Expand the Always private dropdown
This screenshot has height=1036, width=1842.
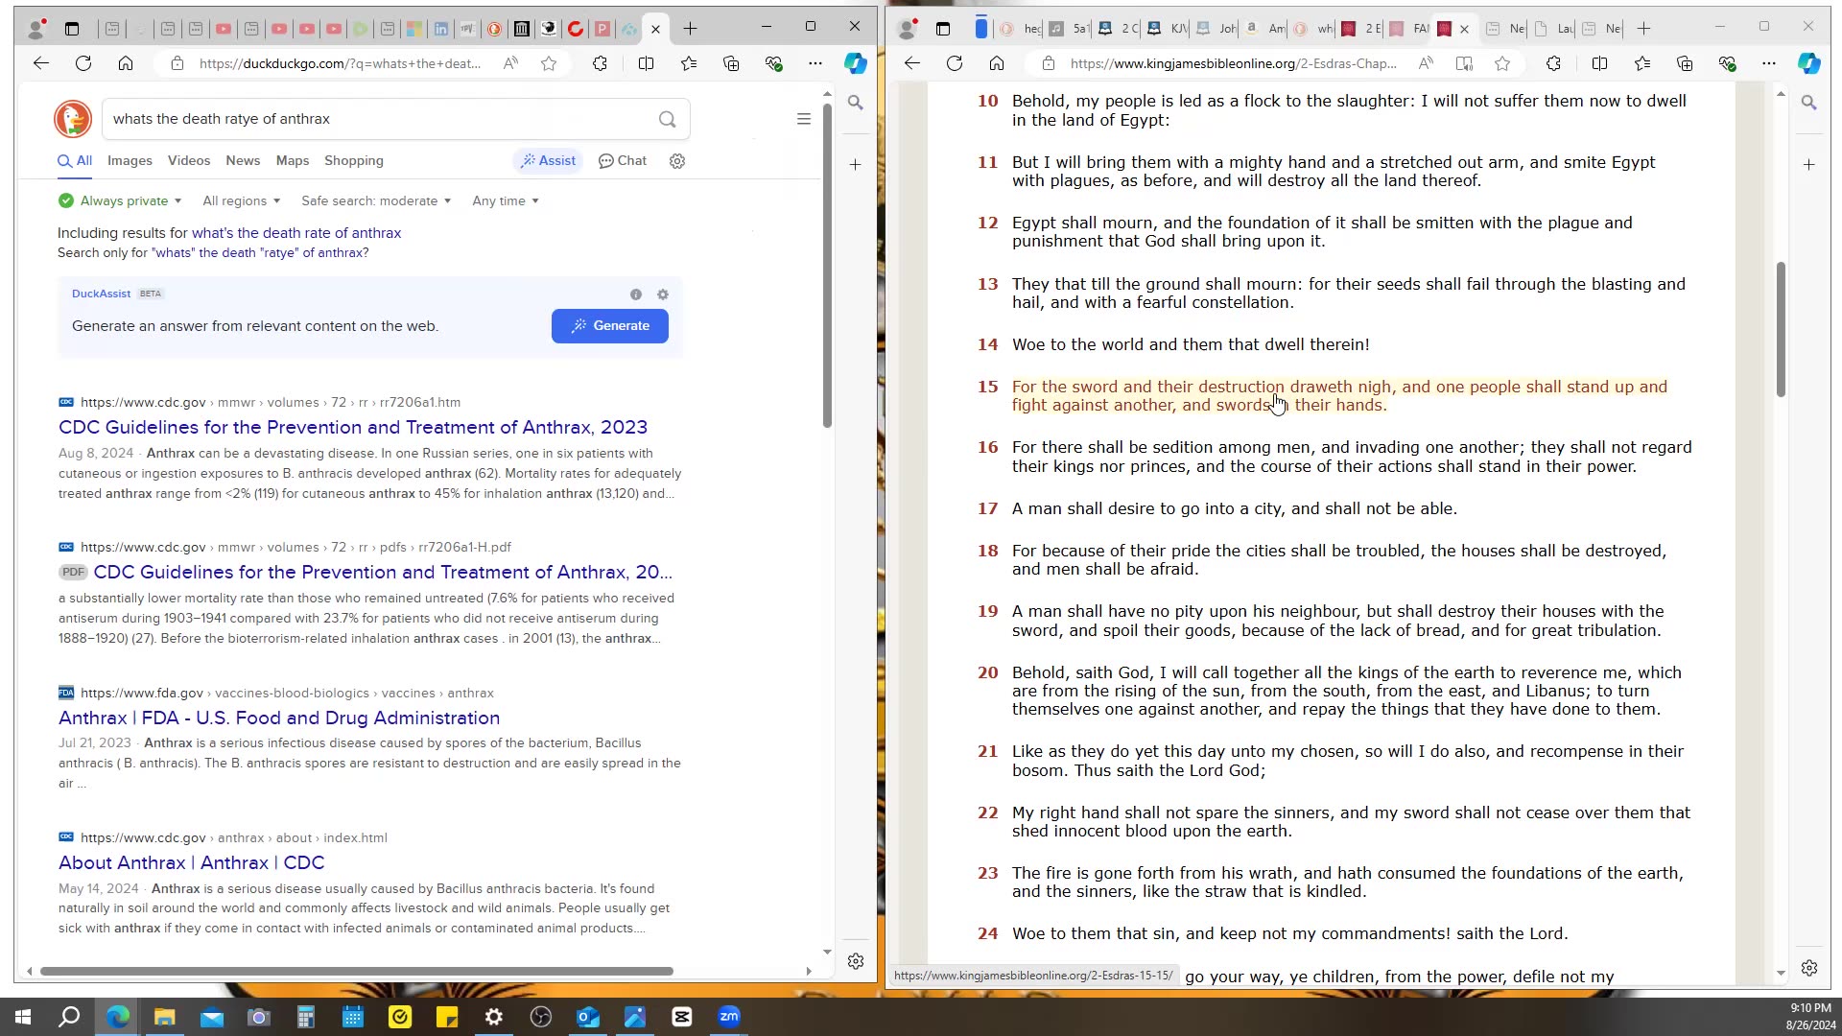click(x=121, y=200)
